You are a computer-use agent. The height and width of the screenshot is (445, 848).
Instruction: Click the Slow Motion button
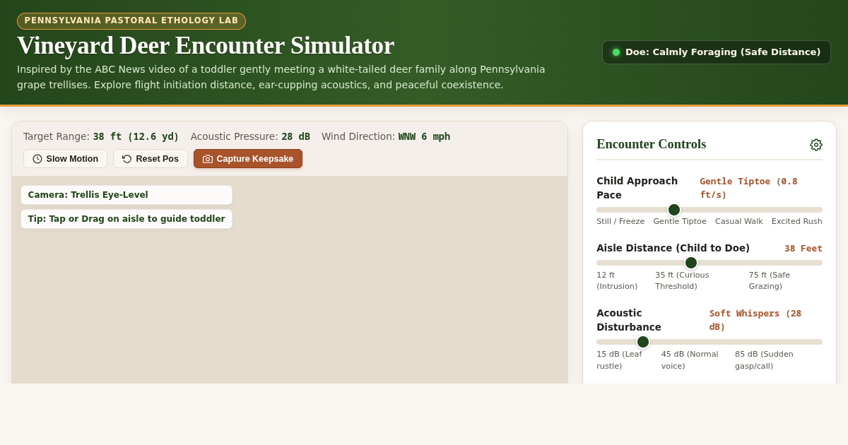coord(65,159)
